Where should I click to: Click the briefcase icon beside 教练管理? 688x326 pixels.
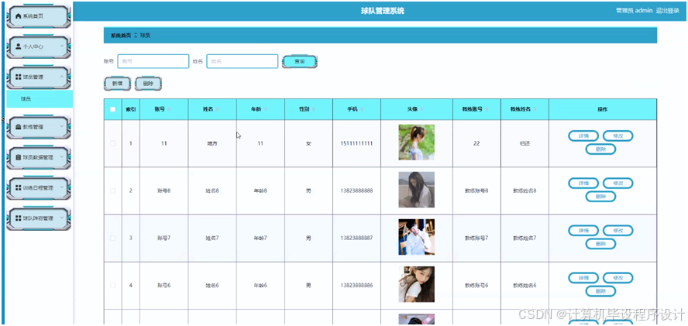click(18, 127)
